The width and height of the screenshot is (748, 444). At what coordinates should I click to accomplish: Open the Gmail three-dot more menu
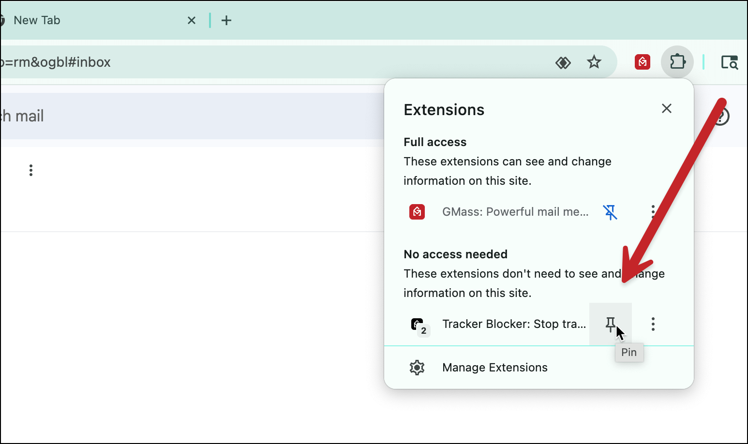pos(31,170)
